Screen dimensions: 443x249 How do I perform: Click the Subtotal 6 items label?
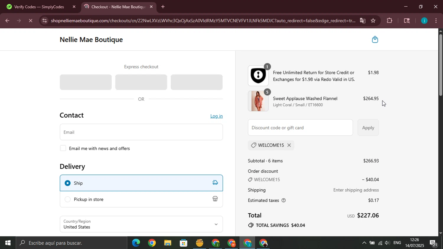(265, 161)
